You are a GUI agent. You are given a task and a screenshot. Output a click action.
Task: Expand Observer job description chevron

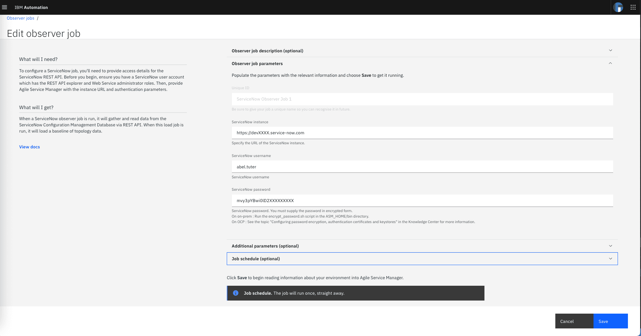tap(610, 51)
